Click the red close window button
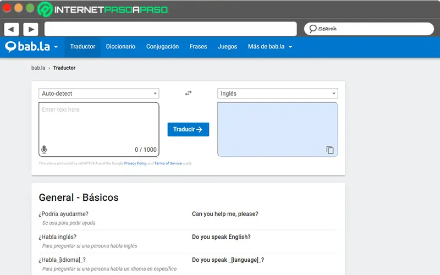 click(7, 8)
